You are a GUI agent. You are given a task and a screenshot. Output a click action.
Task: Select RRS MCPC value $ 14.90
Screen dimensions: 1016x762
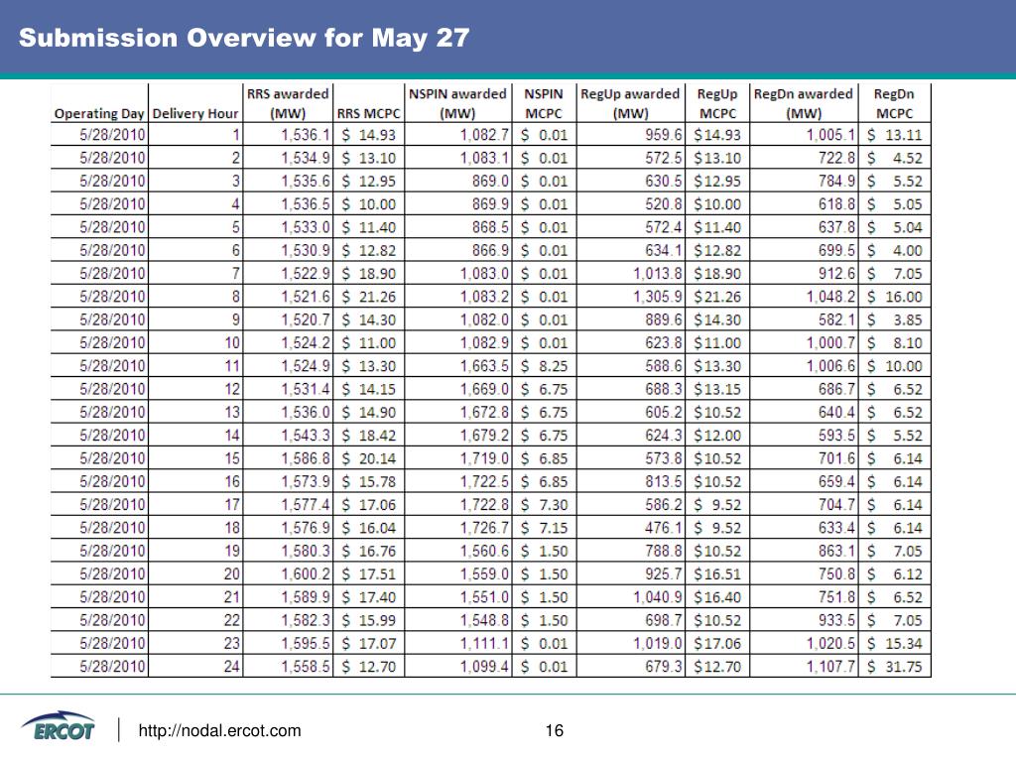coord(369,412)
